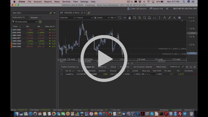Click the zoom in magnifier icon
The image size is (208, 117).
coord(139,18)
